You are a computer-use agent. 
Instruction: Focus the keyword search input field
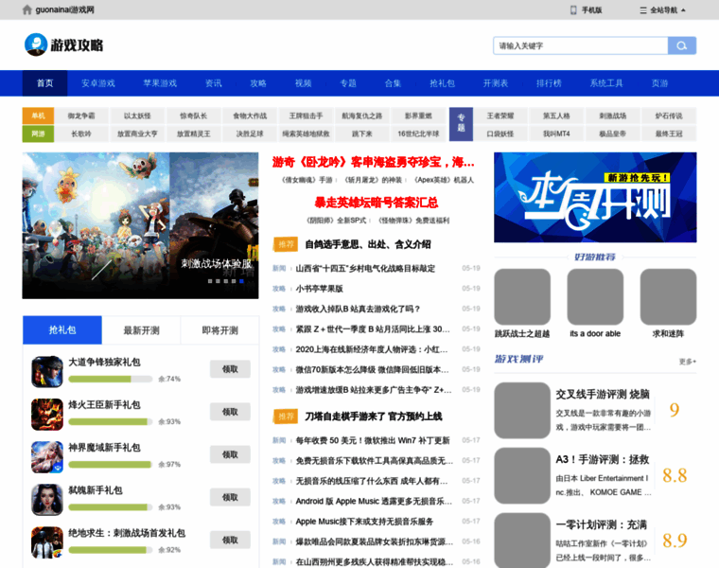[580, 45]
